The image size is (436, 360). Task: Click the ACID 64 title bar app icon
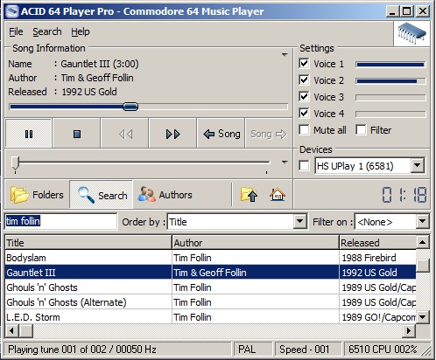point(12,11)
